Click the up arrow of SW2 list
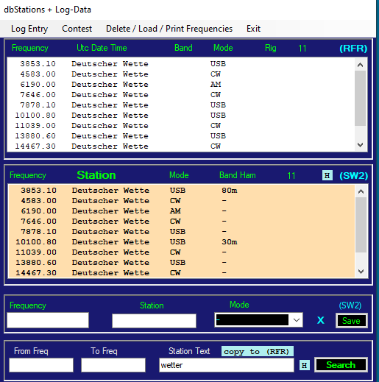Screen dimensions: 379x382 (361, 191)
